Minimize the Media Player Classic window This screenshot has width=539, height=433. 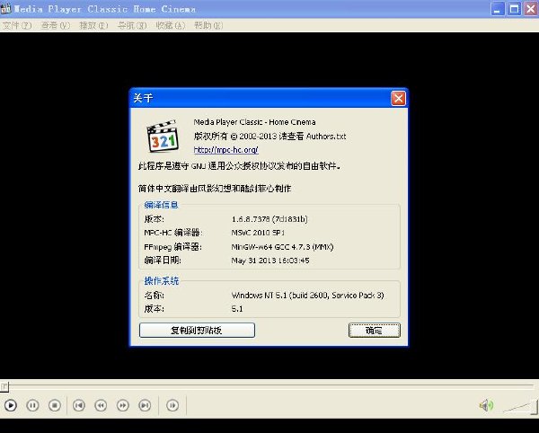(498, 9)
